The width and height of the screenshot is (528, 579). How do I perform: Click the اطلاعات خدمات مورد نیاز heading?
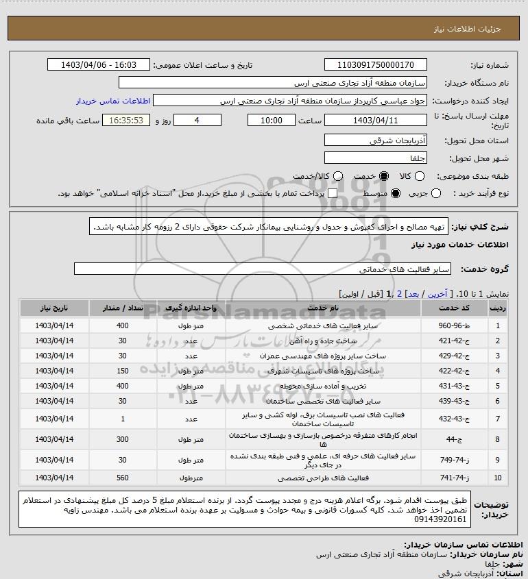pos(459,245)
